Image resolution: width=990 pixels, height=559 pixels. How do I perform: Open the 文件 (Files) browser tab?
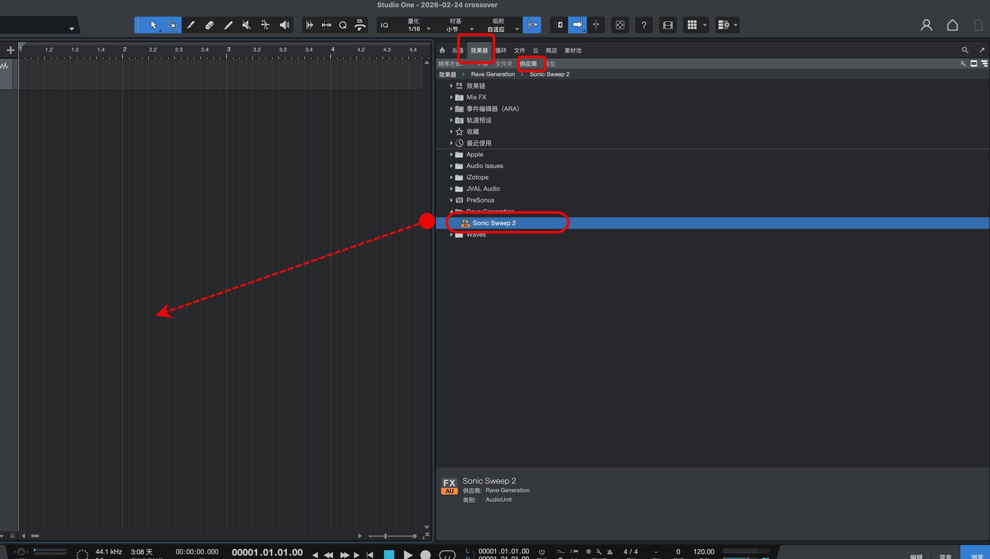coord(520,50)
